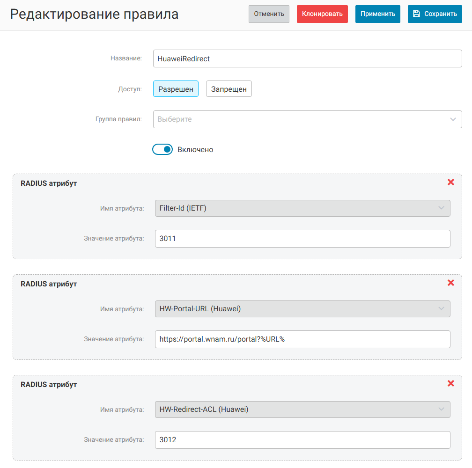
Task: Click the floppy disk icon on Сохранить
Action: [416, 14]
